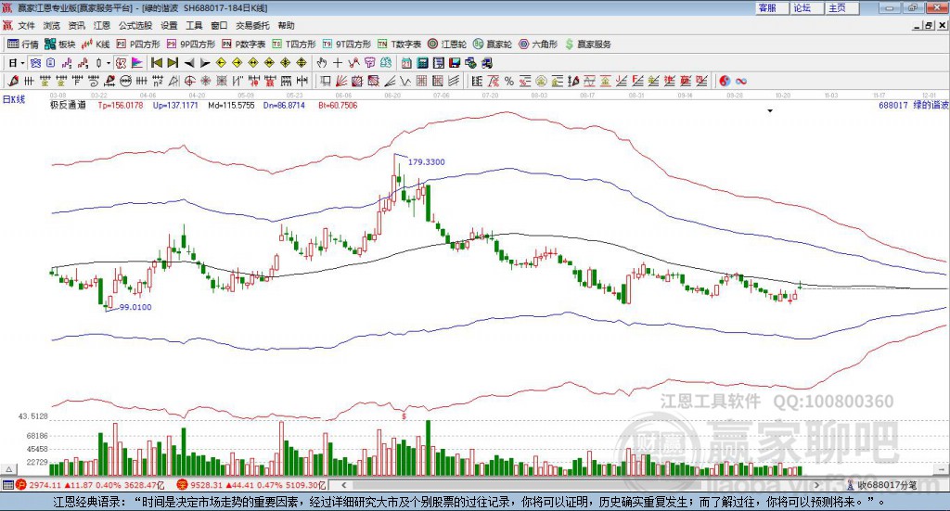Click the infinity symbol icon
The image size is (950, 511).
point(741,82)
